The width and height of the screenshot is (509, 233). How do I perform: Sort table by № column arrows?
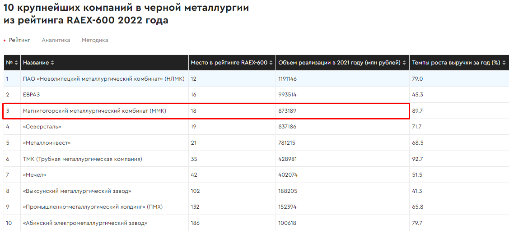point(16,63)
